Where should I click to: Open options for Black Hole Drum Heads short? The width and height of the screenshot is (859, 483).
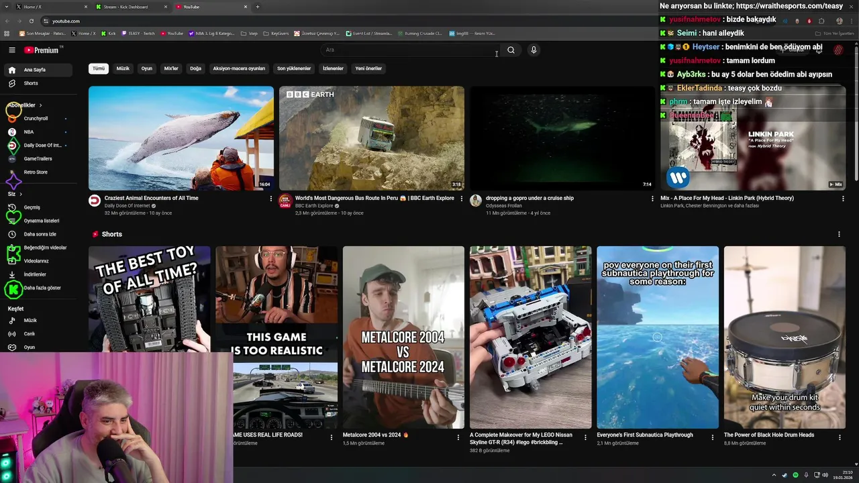[x=840, y=437]
